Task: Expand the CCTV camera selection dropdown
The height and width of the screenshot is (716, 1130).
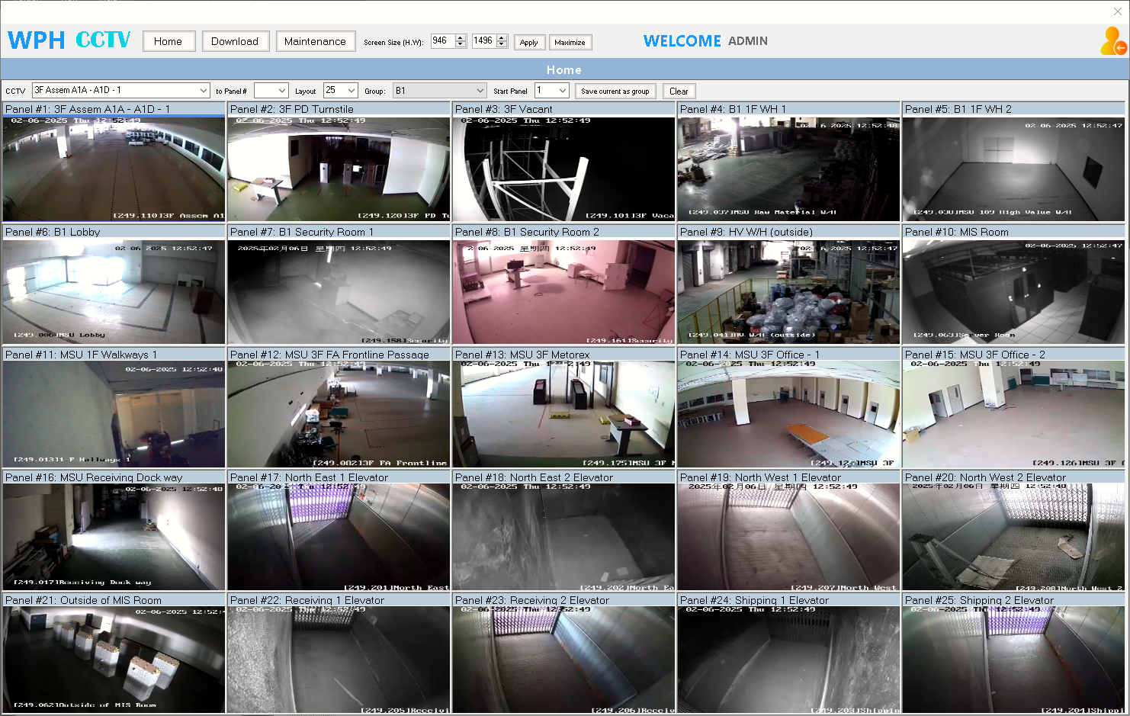Action: click(203, 91)
